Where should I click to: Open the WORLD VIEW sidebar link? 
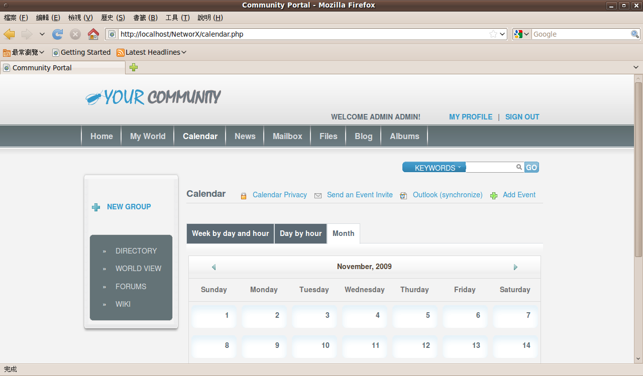(139, 269)
